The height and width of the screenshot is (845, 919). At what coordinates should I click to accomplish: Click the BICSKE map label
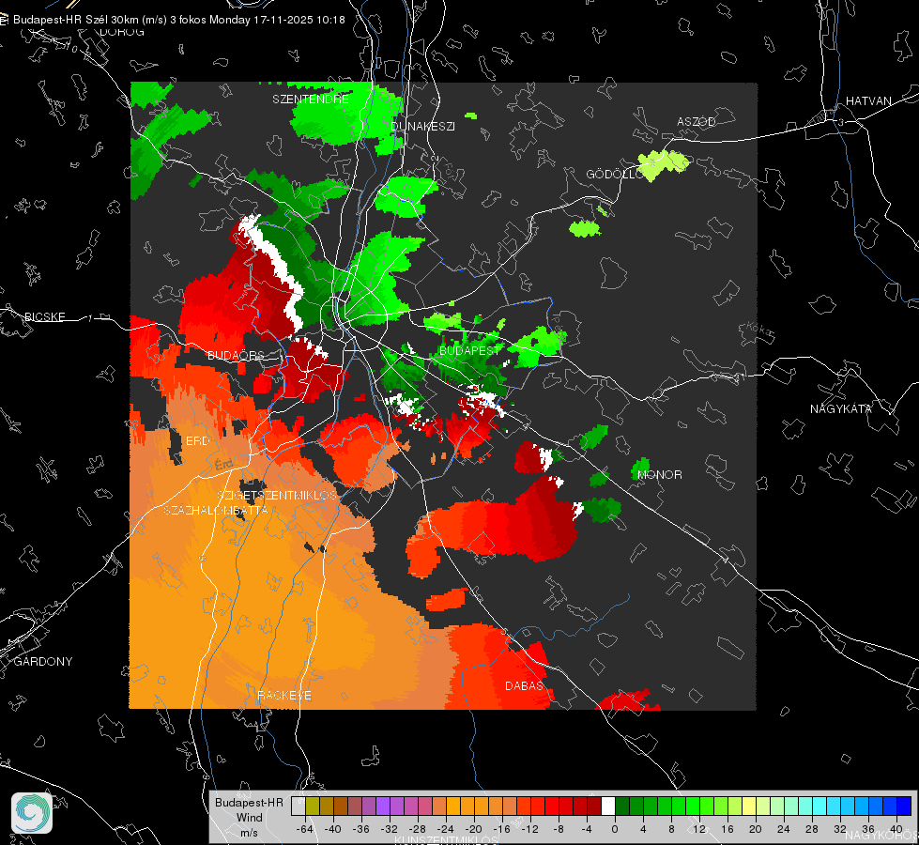[x=44, y=316]
